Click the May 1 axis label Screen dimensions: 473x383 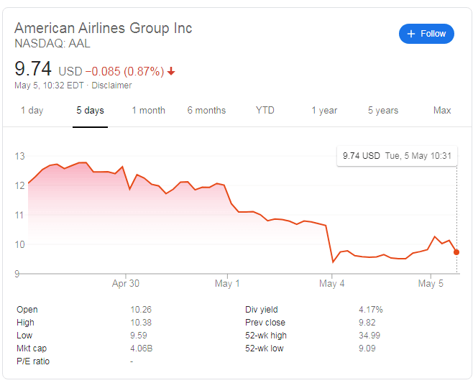click(x=227, y=284)
